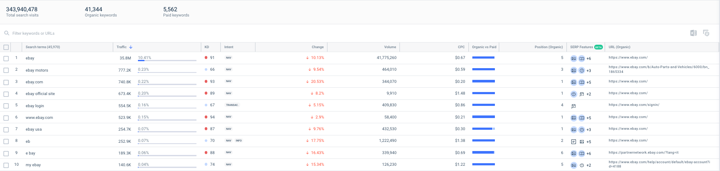Click the image SERP feature icon for ebay
The width and height of the screenshot is (720, 171).
[573, 58]
